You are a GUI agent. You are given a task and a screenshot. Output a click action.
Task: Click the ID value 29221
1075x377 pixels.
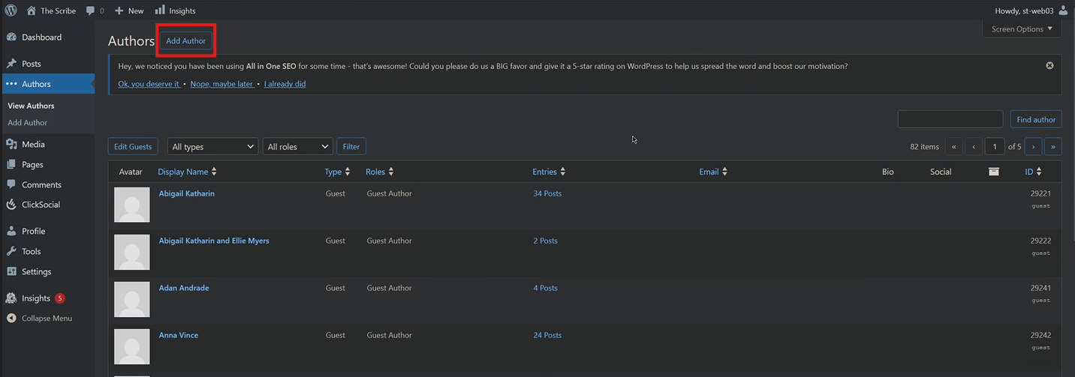tap(1040, 193)
